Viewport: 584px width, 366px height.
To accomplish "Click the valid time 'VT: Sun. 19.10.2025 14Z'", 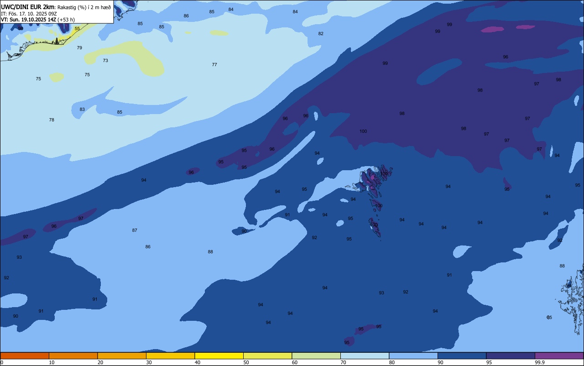I will click(x=28, y=20).
